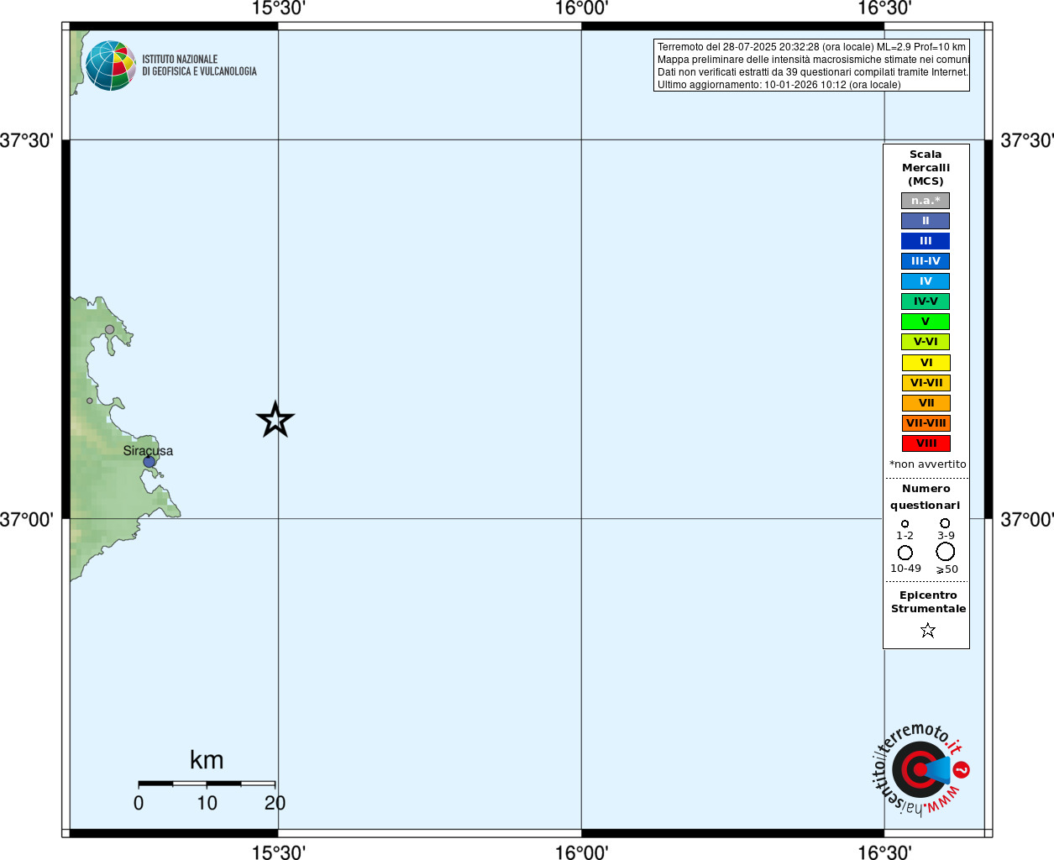
Task: Click the 10-49 questionnaires circle symbol
Action: [x=905, y=553]
